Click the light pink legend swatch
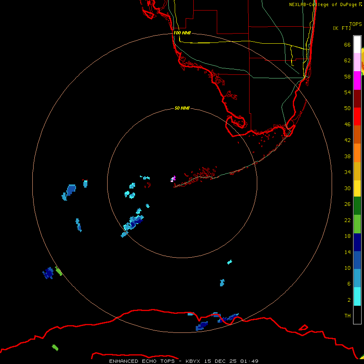 pyautogui.click(x=357, y=62)
